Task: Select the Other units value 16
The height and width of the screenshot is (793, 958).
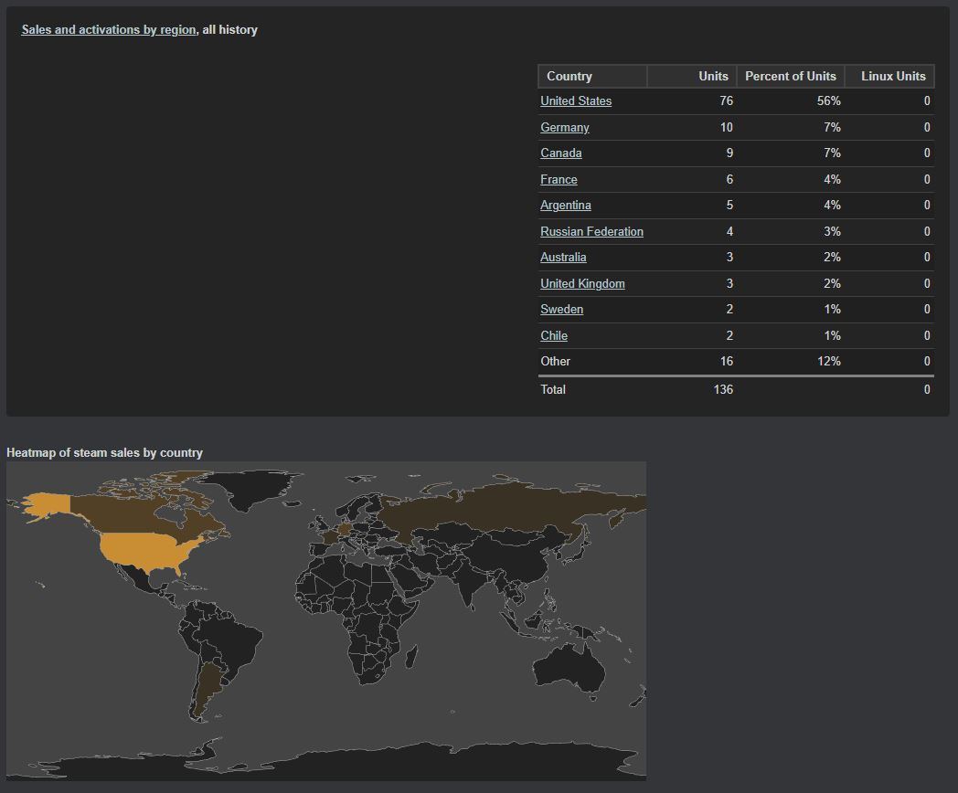Action: point(726,362)
